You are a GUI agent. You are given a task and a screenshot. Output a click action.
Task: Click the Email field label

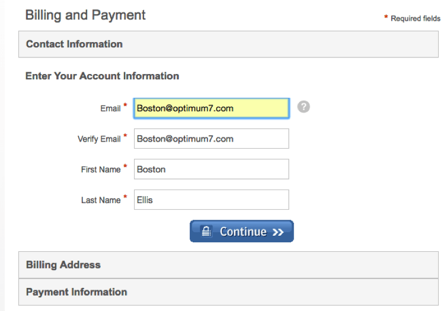coord(110,108)
